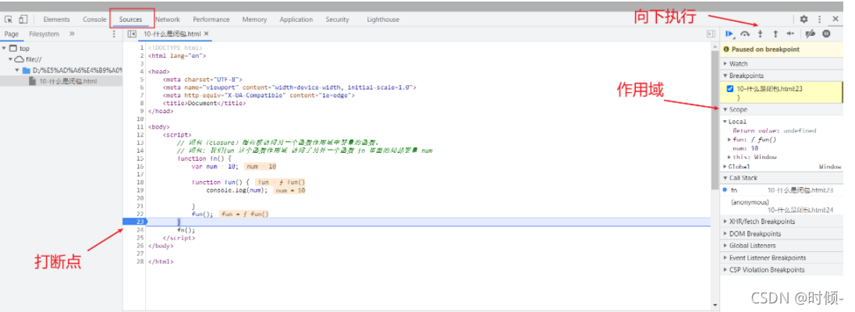Image resolution: width=855 pixels, height=312 pixels.
Task: Close the DevTools panel
Action: pyautogui.click(x=835, y=19)
